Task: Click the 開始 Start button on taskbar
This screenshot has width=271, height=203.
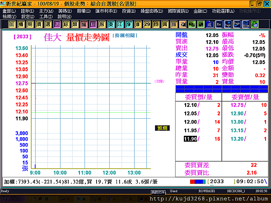Action: pos(13,199)
